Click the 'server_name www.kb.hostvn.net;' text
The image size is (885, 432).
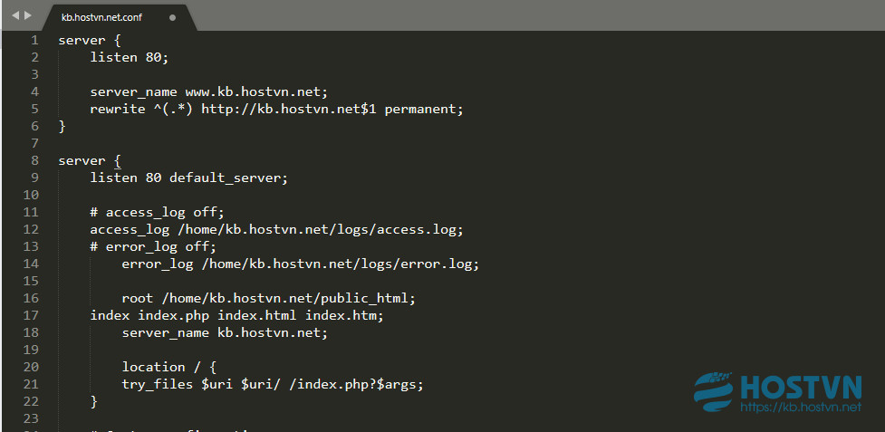pos(209,92)
